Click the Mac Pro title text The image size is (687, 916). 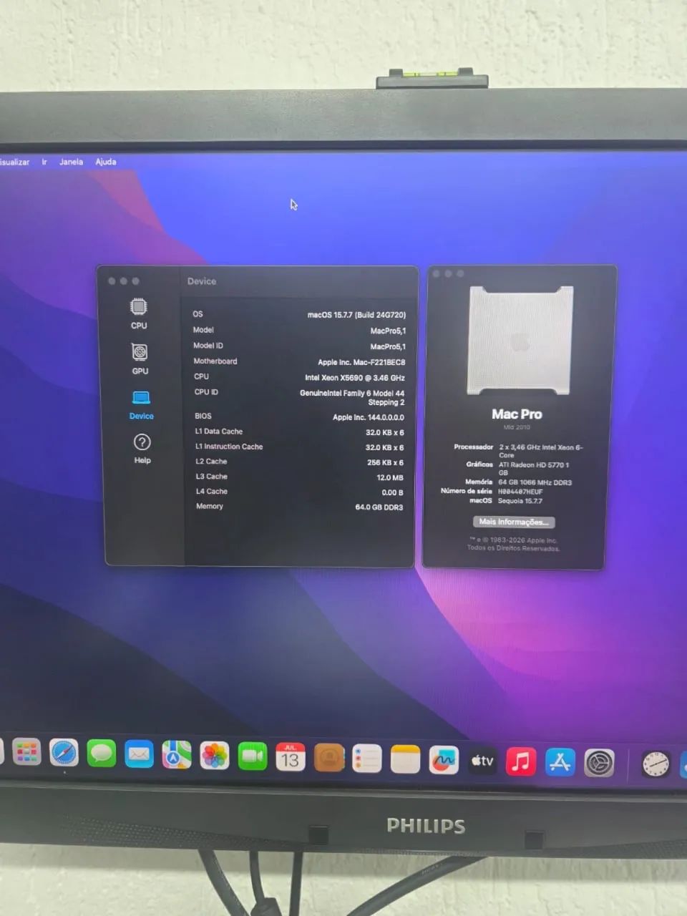pos(517,414)
